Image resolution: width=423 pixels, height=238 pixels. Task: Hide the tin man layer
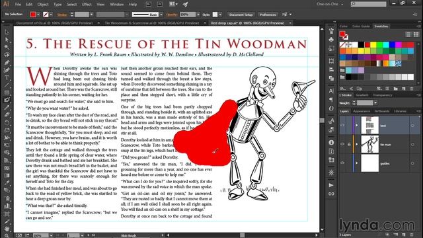tap(342, 144)
